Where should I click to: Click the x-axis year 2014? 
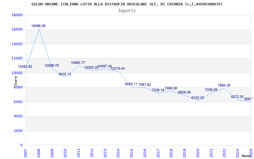point(118,153)
